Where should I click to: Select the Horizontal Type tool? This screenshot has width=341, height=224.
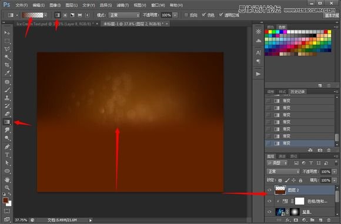[x=7, y=155]
